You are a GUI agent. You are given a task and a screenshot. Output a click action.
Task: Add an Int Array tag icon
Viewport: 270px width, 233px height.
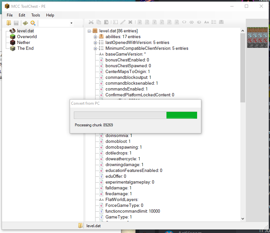point(192,22)
